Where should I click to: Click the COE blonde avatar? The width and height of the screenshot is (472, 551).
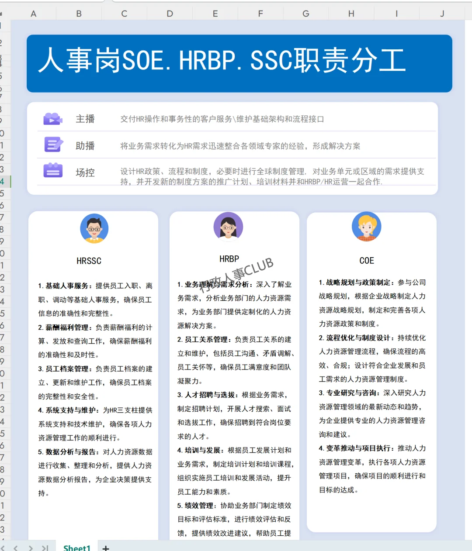tap(366, 227)
